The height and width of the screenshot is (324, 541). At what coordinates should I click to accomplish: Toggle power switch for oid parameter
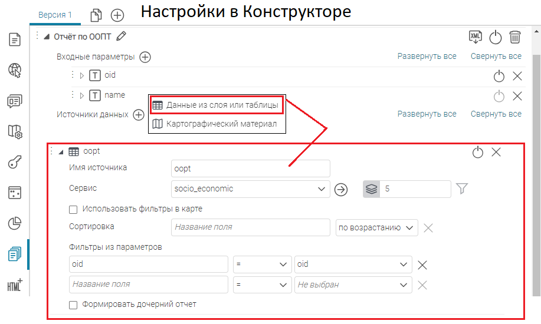point(499,76)
